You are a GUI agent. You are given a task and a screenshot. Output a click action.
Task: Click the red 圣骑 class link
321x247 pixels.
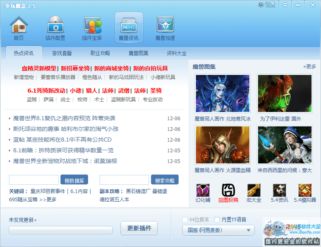156,91
